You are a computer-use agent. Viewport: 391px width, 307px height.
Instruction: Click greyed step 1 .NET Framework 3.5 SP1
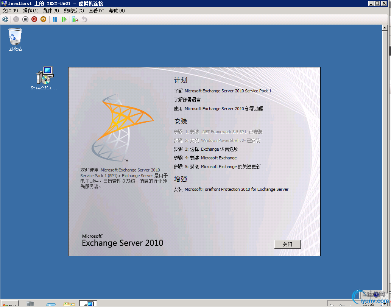pyautogui.click(x=218, y=132)
